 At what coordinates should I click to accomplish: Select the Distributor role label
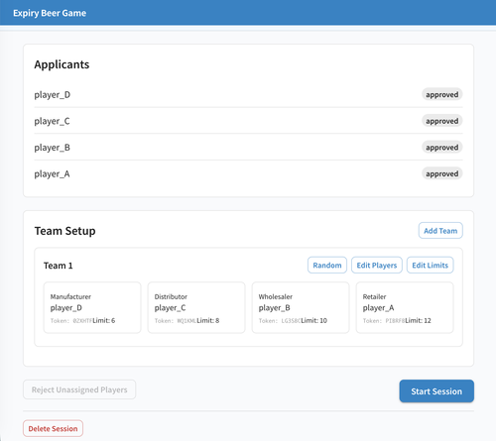[x=171, y=296]
